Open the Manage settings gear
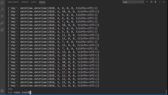The width and height of the screenshot is (168, 95). pos(2,91)
